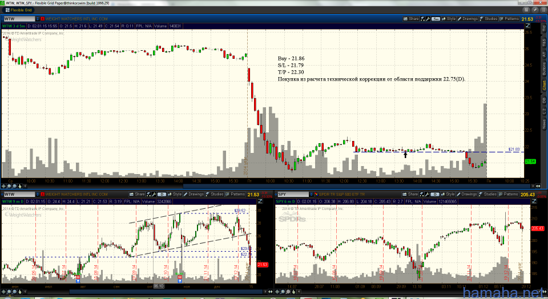Click red alert icon beside WEIGHT WATCHERS in top chart

[43, 19]
